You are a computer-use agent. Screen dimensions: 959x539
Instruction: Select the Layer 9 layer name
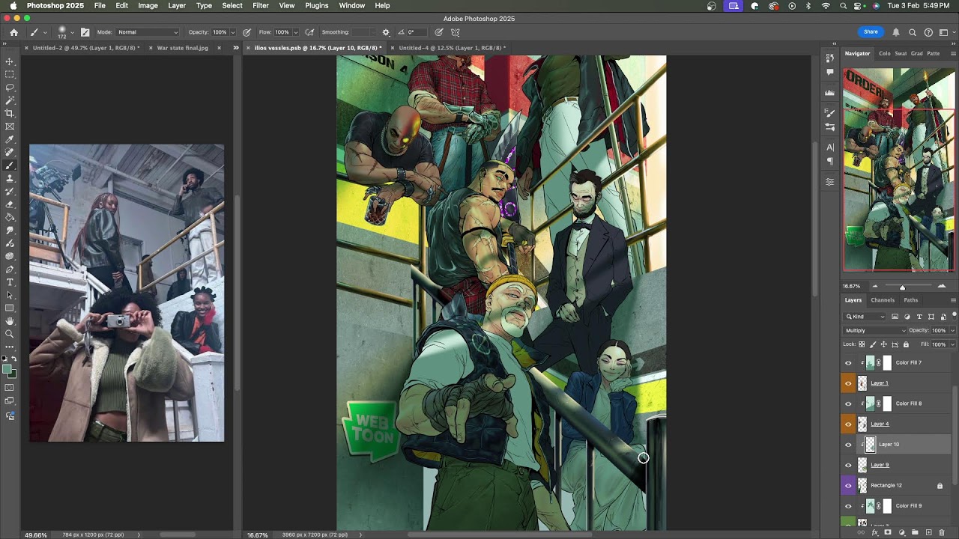point(880,465)
